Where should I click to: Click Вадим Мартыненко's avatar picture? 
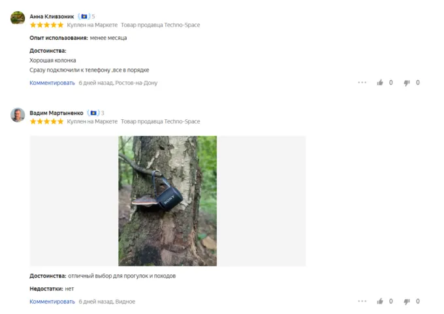coord(18,115)
